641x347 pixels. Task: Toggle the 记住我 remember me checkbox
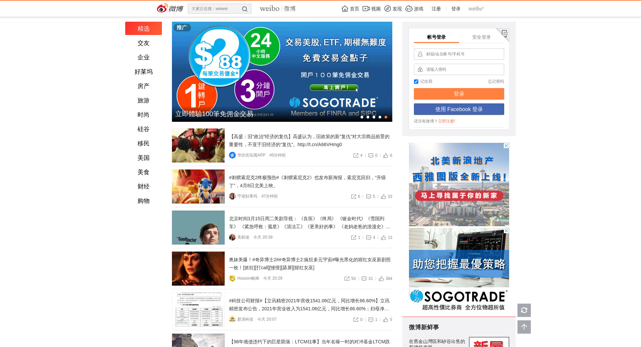[416, 81]
